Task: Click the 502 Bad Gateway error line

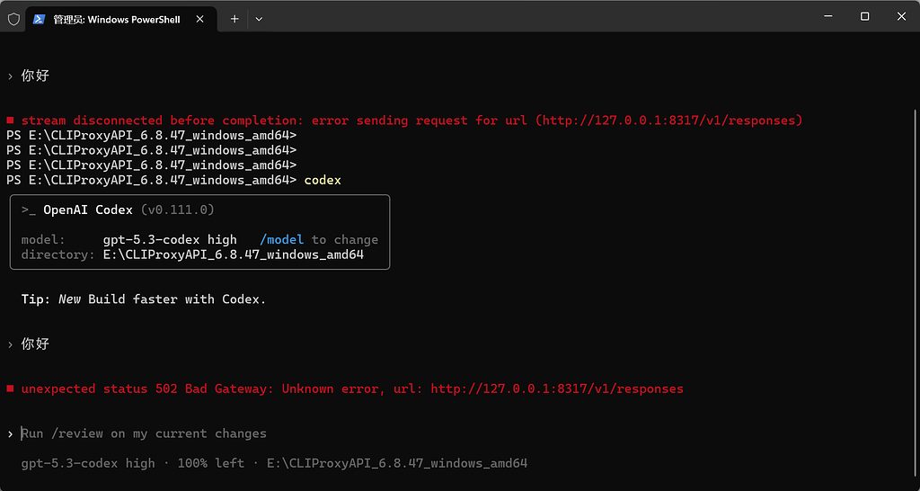Action: pos(345,388)
